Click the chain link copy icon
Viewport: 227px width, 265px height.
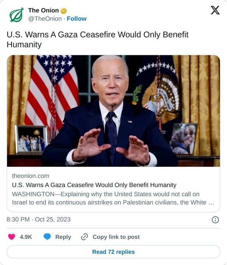pos(84,237)
